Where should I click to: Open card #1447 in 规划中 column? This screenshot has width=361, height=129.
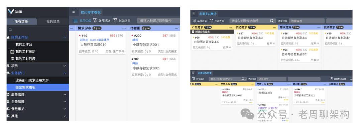click(309, 95)
